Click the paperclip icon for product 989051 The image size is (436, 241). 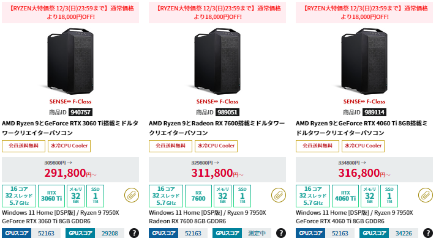[279, 195]
